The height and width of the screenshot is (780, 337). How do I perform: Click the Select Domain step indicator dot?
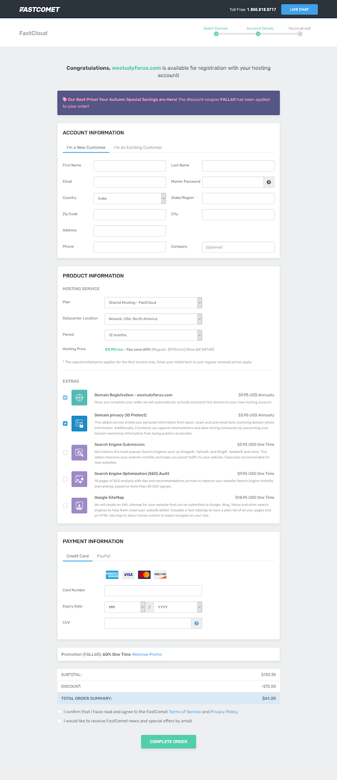coord(216,34)
